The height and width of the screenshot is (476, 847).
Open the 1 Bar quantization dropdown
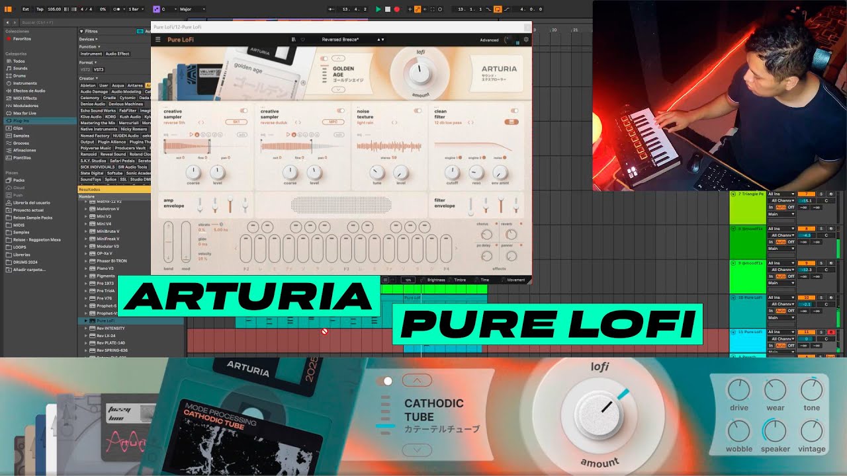click(136, 9)
